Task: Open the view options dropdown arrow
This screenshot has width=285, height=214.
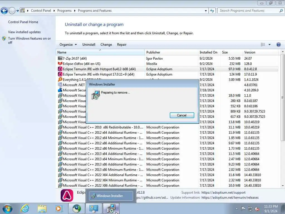Action: (269, 45)
